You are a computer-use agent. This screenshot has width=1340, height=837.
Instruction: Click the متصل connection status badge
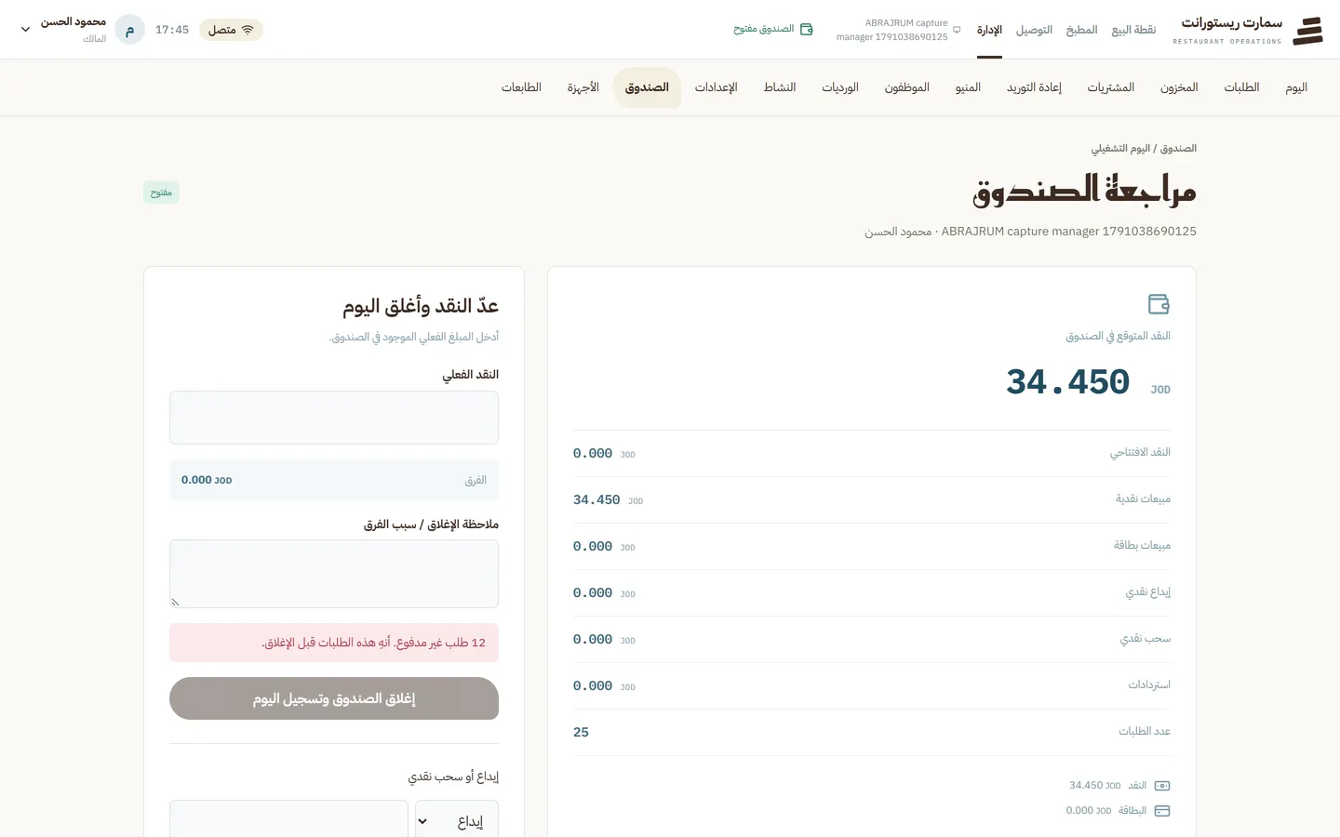click(x=231, y=30)
